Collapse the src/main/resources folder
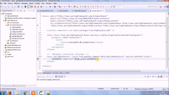Image resolution: width=169 pixels, height=95 pixels. (6, 25)
